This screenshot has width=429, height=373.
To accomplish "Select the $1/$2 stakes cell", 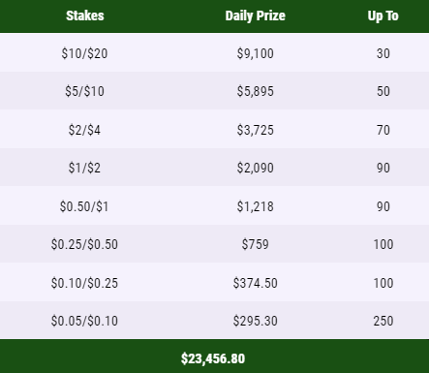I will [x=84, y=168].
